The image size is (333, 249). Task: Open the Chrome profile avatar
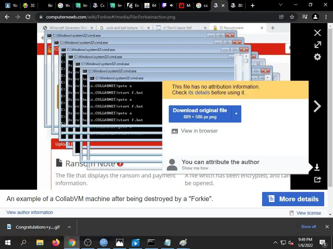pyautogui.click(x=315, y=17)
